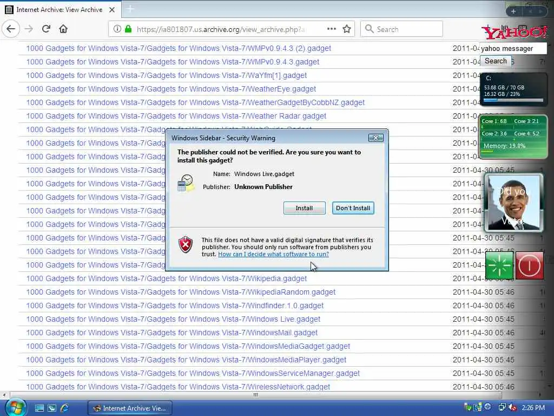
Task: Open How can I decide what software link
Action: point(273,254)
